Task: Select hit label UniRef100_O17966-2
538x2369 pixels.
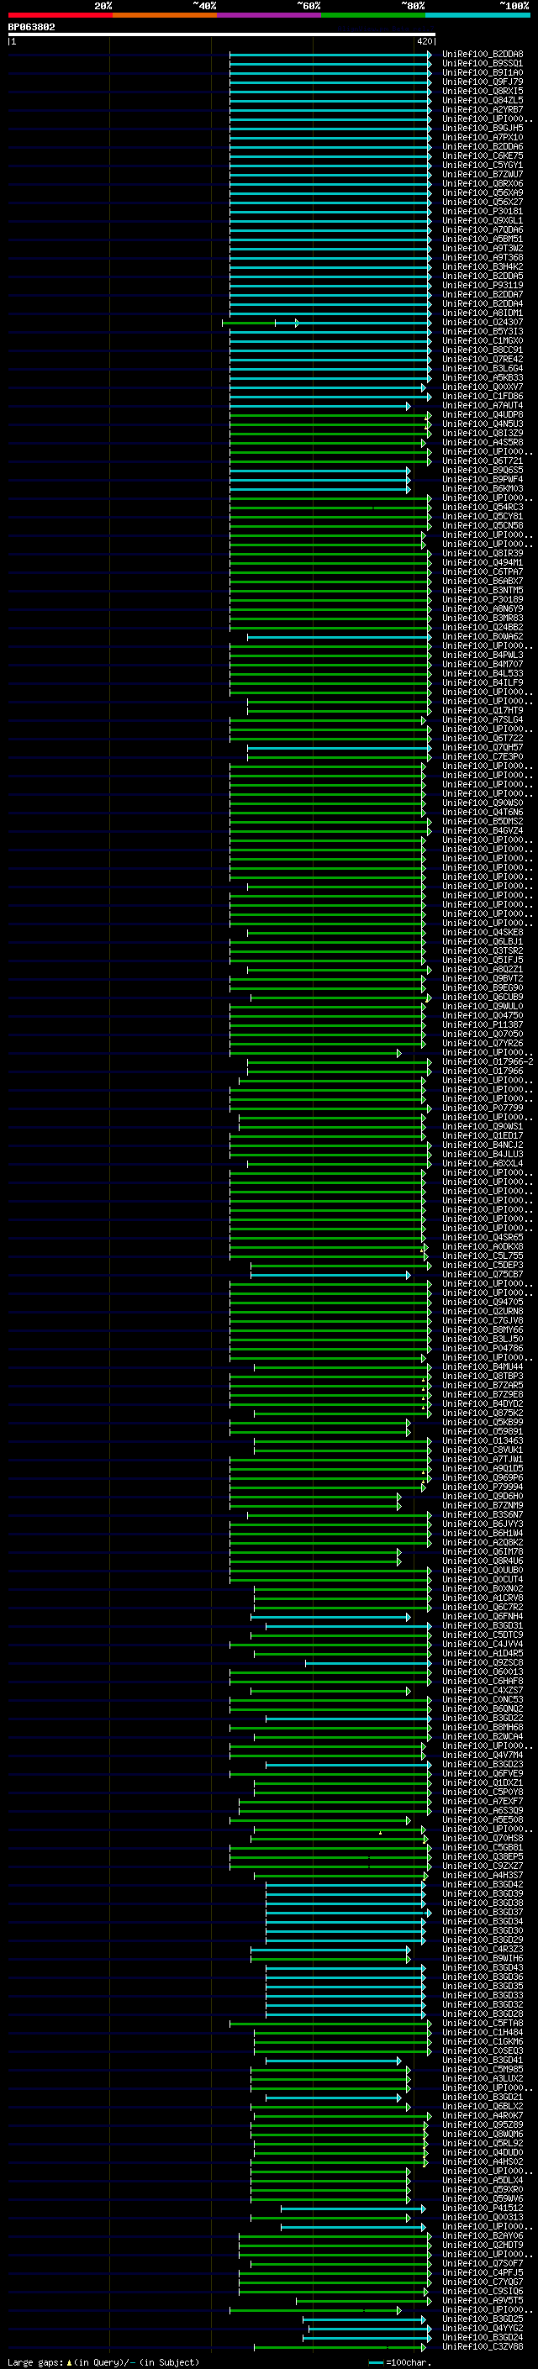Action: tap(488, 1062)
